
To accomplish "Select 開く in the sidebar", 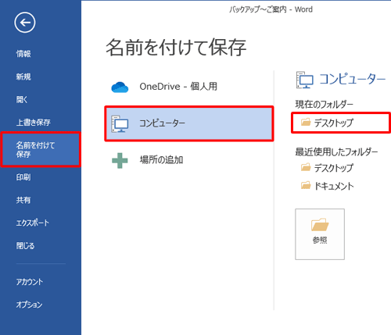I will click(x=22, y=99).
